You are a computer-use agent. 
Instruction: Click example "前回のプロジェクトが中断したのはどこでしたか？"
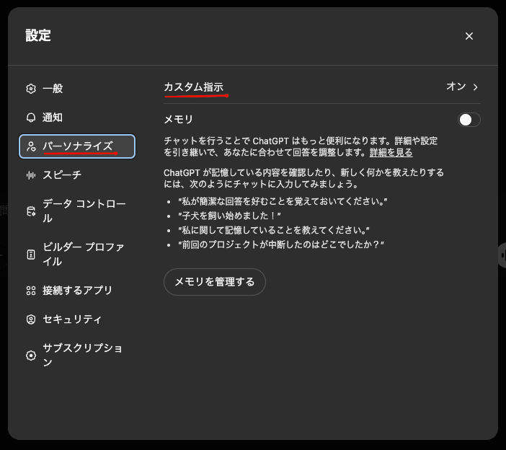pos(281,244)
